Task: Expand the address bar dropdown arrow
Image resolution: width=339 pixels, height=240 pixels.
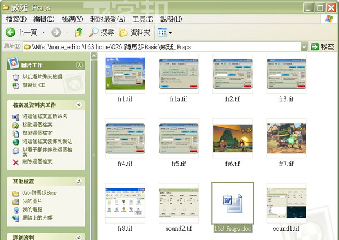Action: tap(304, 47)
